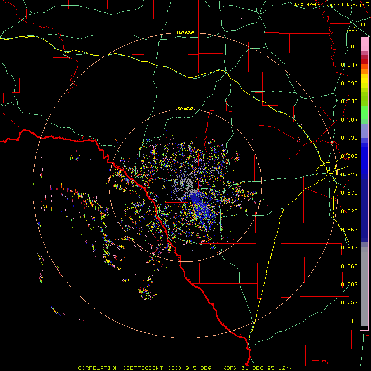Pick the "0.733" legend value
This screenshot has height=371, width=371.
[349, 138]
